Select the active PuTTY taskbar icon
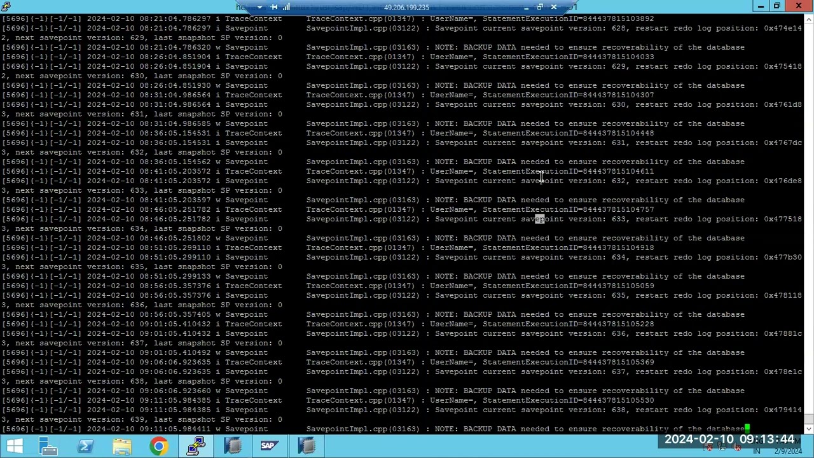The width and height of the screenshot is (814, 458). point(196,446)
